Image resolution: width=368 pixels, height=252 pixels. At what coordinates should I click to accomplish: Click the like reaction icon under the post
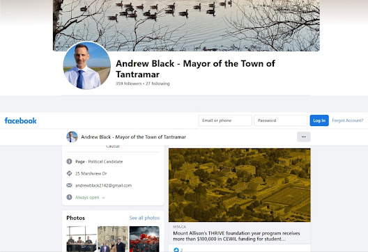point(176,250)
